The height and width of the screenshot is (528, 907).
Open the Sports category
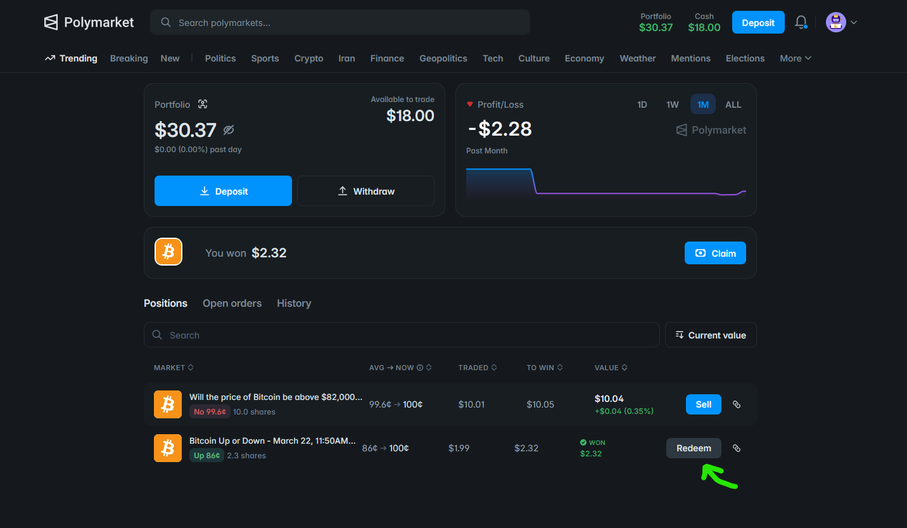point(265,58)
